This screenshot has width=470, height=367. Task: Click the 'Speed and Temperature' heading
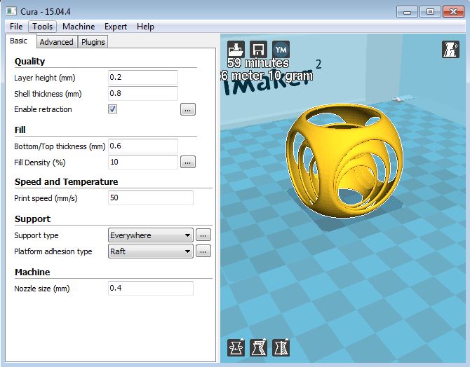(66, 182)
